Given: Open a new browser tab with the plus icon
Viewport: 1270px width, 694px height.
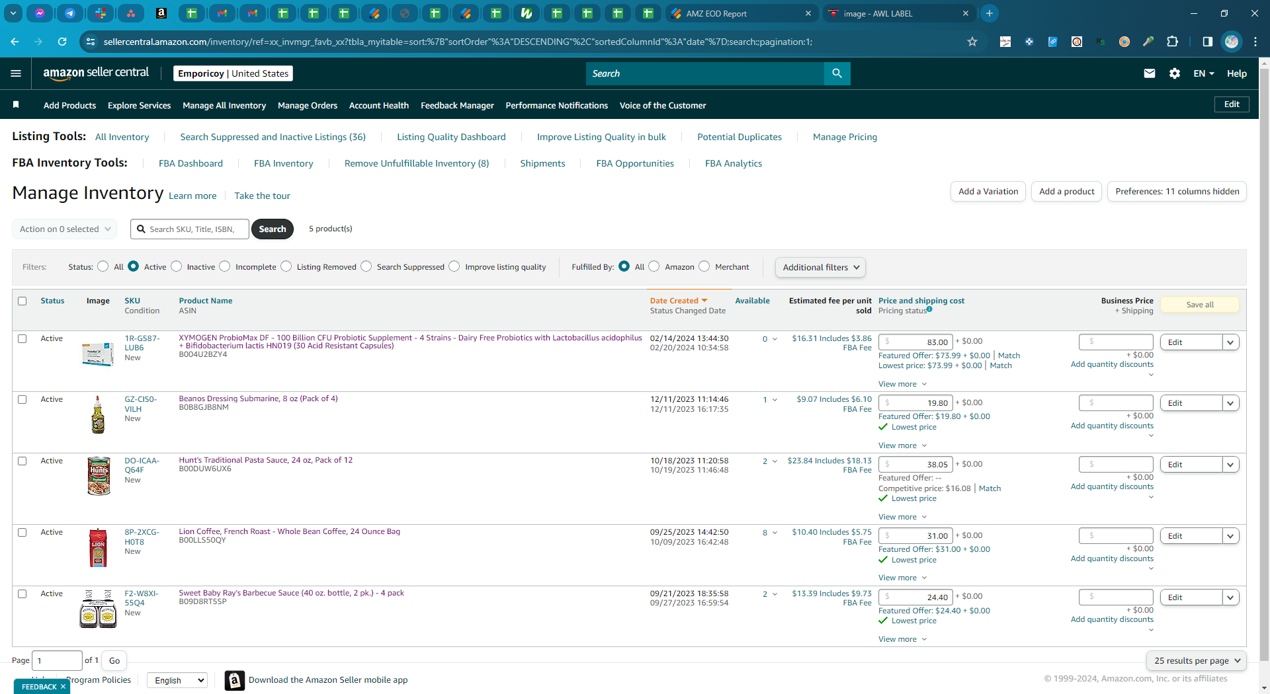Looking at the screenshot, I should (x=990, y=13).
